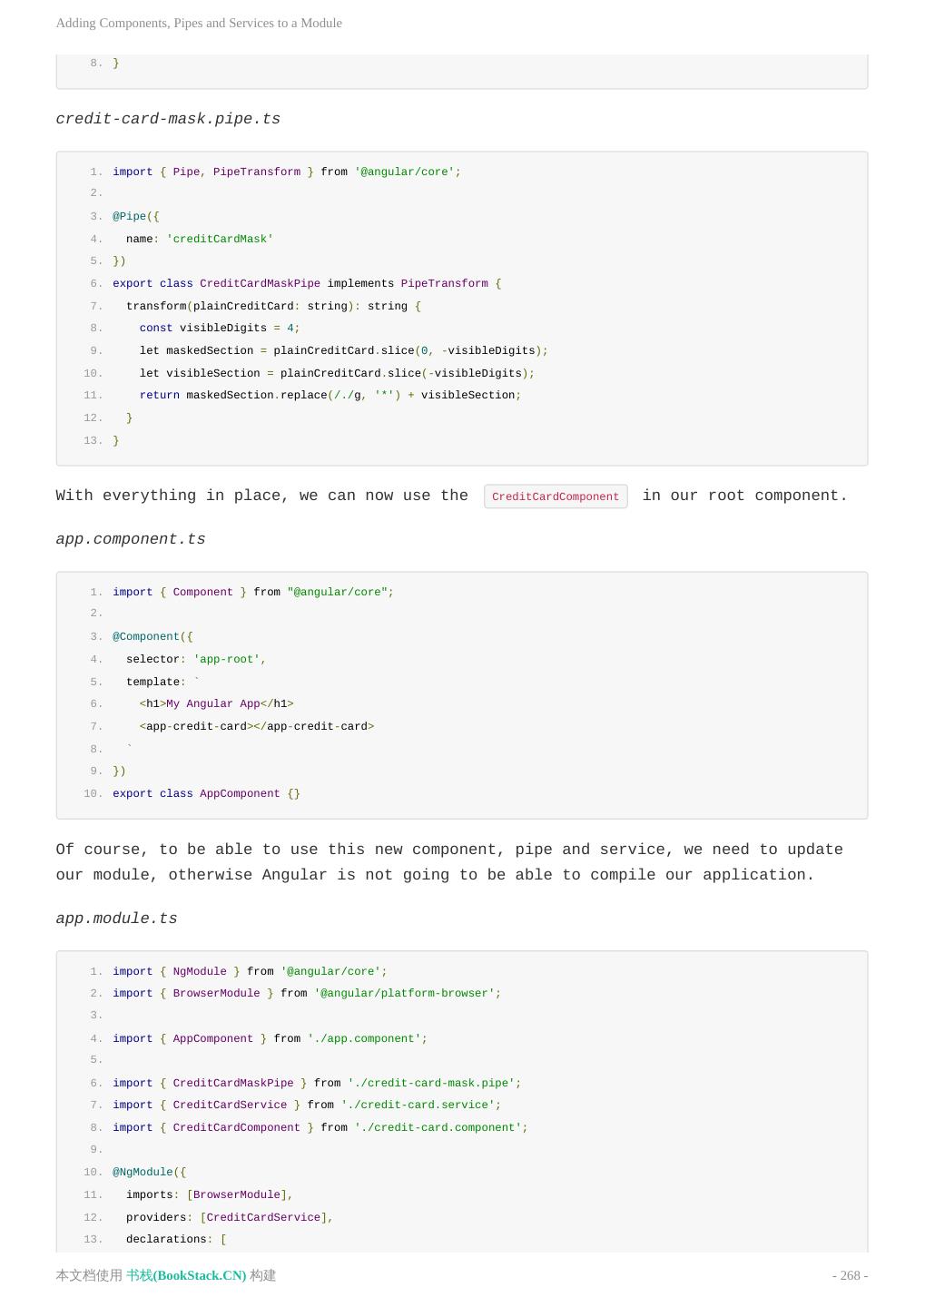Click the app.module.ts file heading
Image resolution: width=925 pixels, height=1307 pixels.
(116, 919)
